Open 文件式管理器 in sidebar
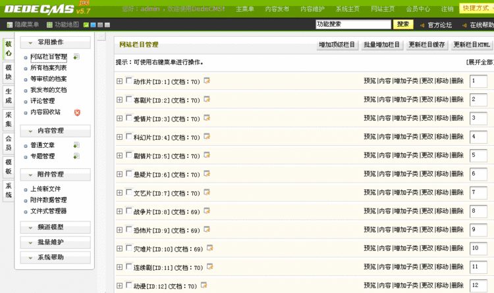 click(48, 211)
